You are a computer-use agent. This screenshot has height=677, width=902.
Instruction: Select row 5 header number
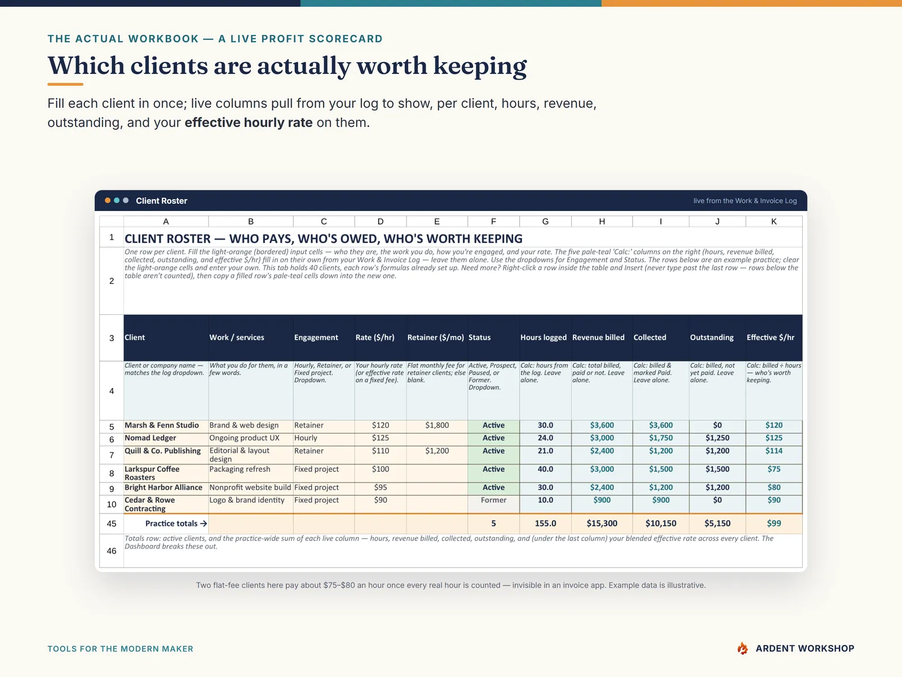click(112, 427)
